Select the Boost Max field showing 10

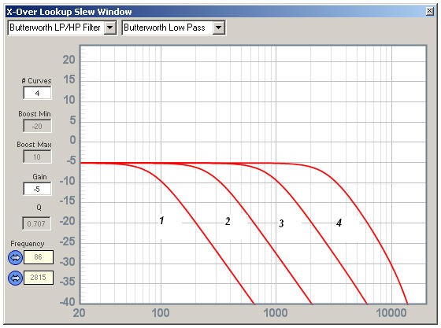coord(38,157)
